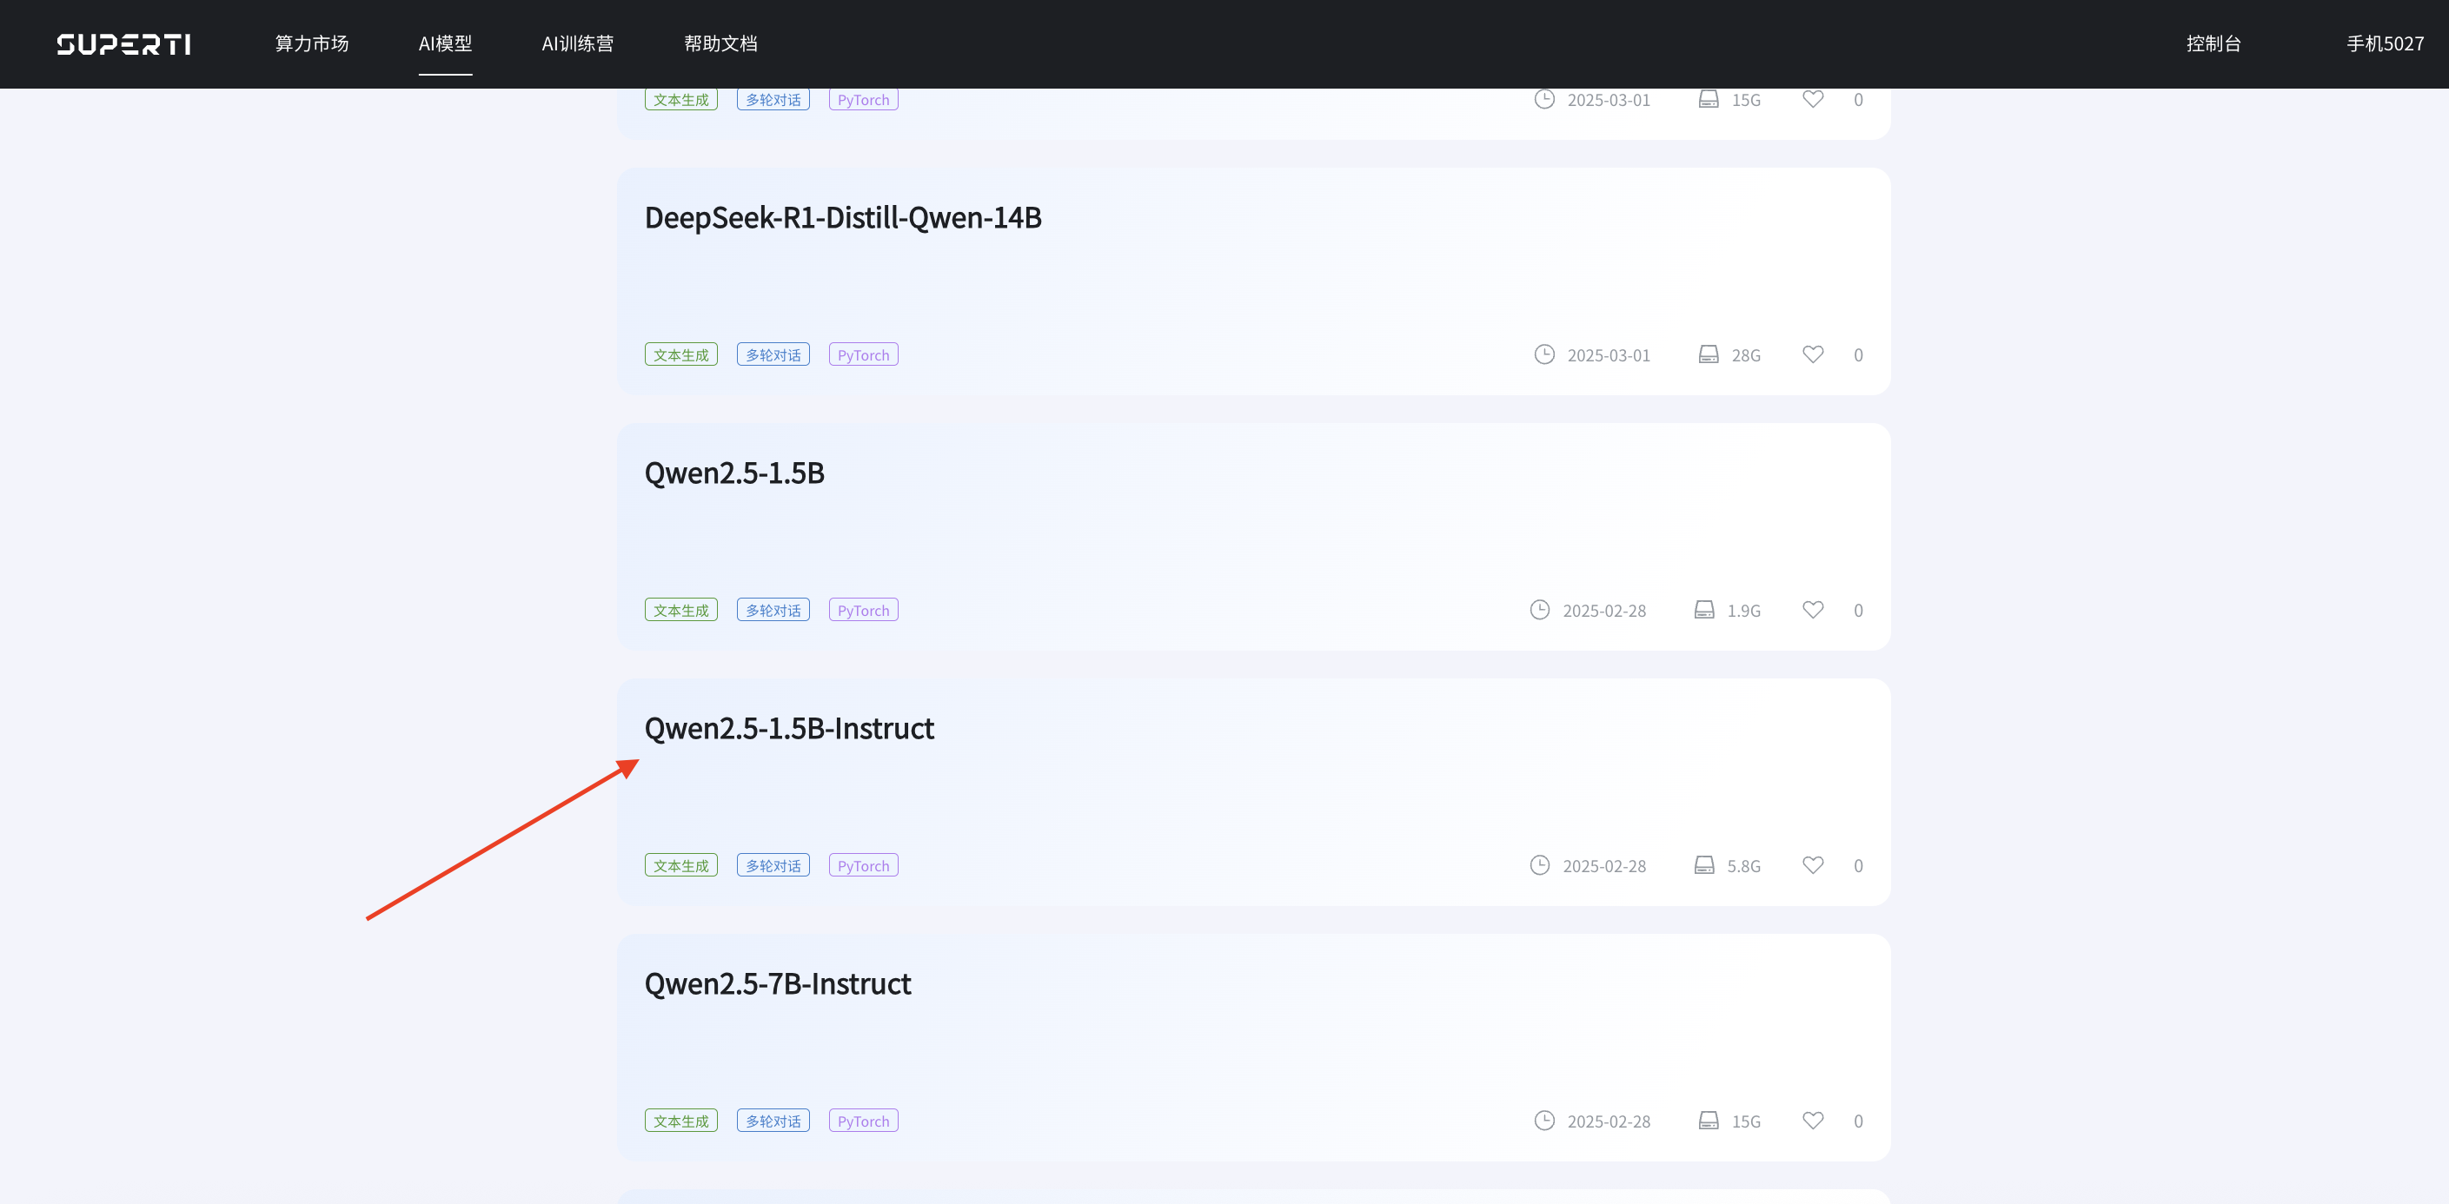This screenshot has width=2449, height=1204.
Task: Click the heart icon on Qwen2.5-7B-Instruct card
Action: pos(1813,1121)
